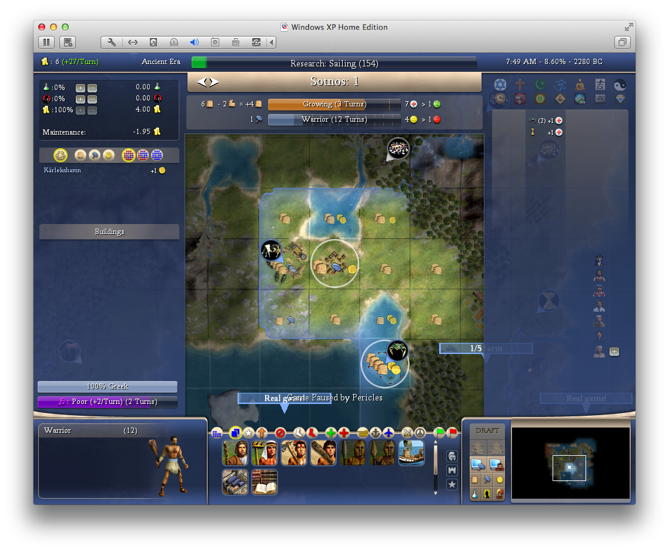Click the Buildings header
Image resolution: width=669 pixels, height=551 pixels.
tap(109, 232)
